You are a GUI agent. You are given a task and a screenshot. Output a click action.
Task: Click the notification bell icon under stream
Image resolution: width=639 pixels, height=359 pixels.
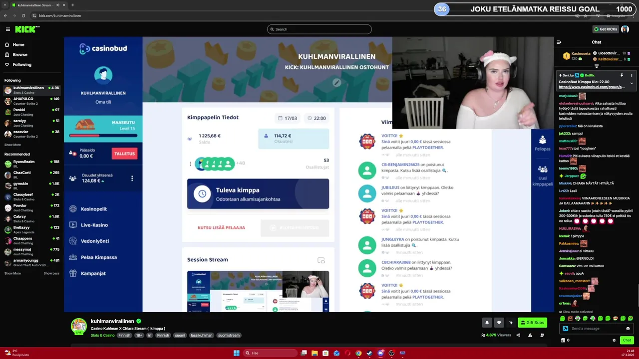487,323
